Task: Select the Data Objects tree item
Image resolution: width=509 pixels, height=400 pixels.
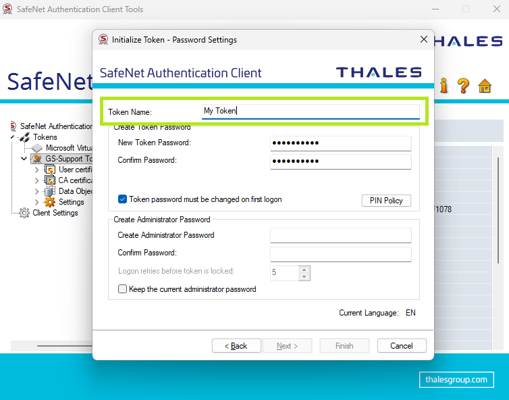Action: 76,191
